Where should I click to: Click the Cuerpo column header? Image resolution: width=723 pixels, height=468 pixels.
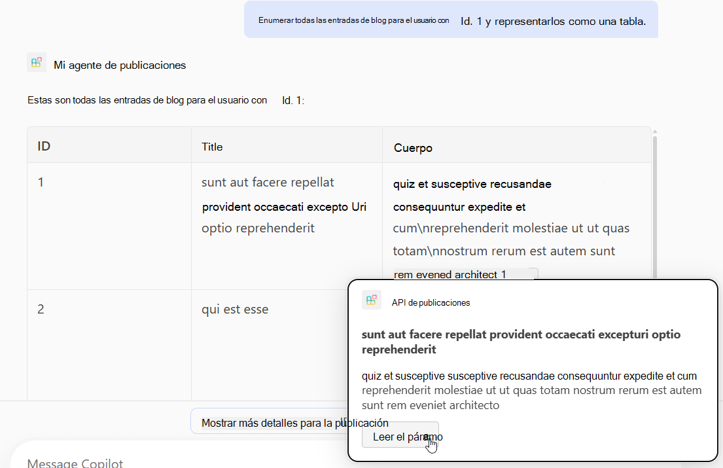[413, 147]
